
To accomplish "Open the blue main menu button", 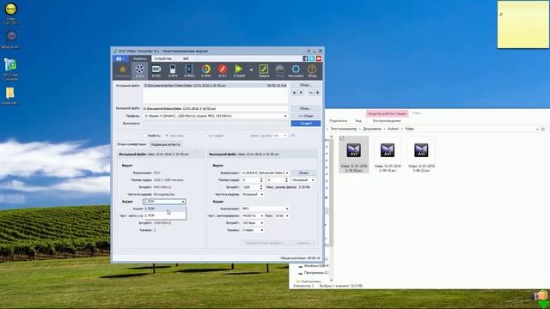I will click(120, 58).
